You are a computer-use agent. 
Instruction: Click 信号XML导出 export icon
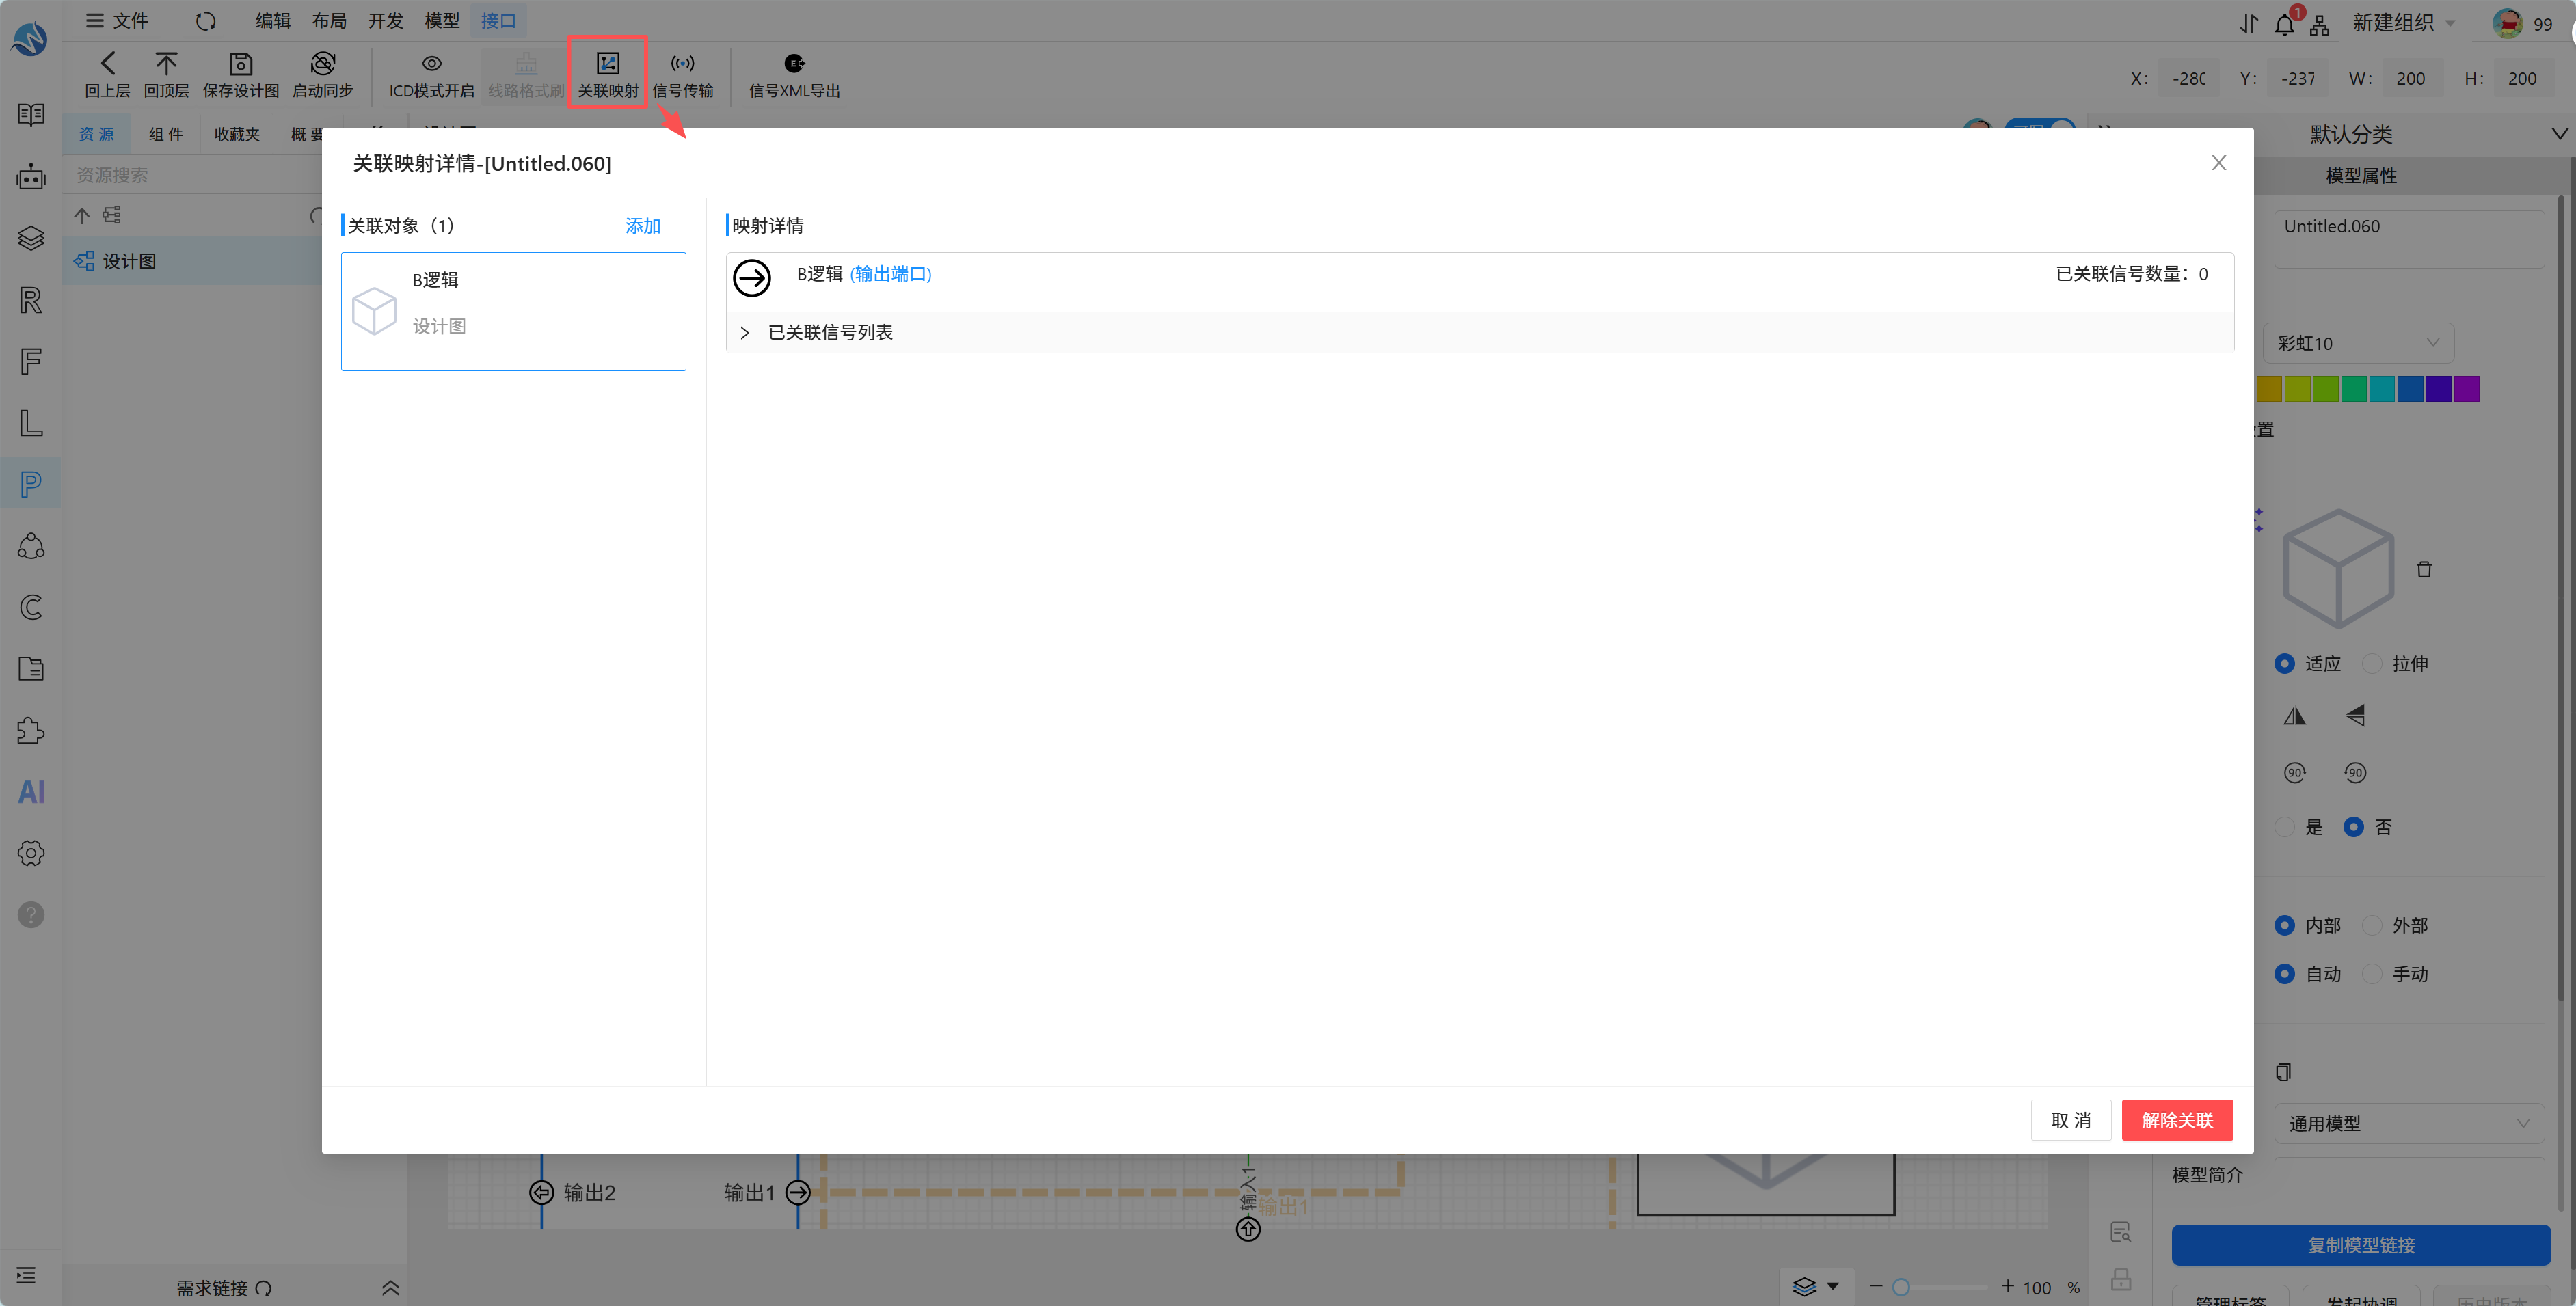pyautogui.click(x=794, y=63)
